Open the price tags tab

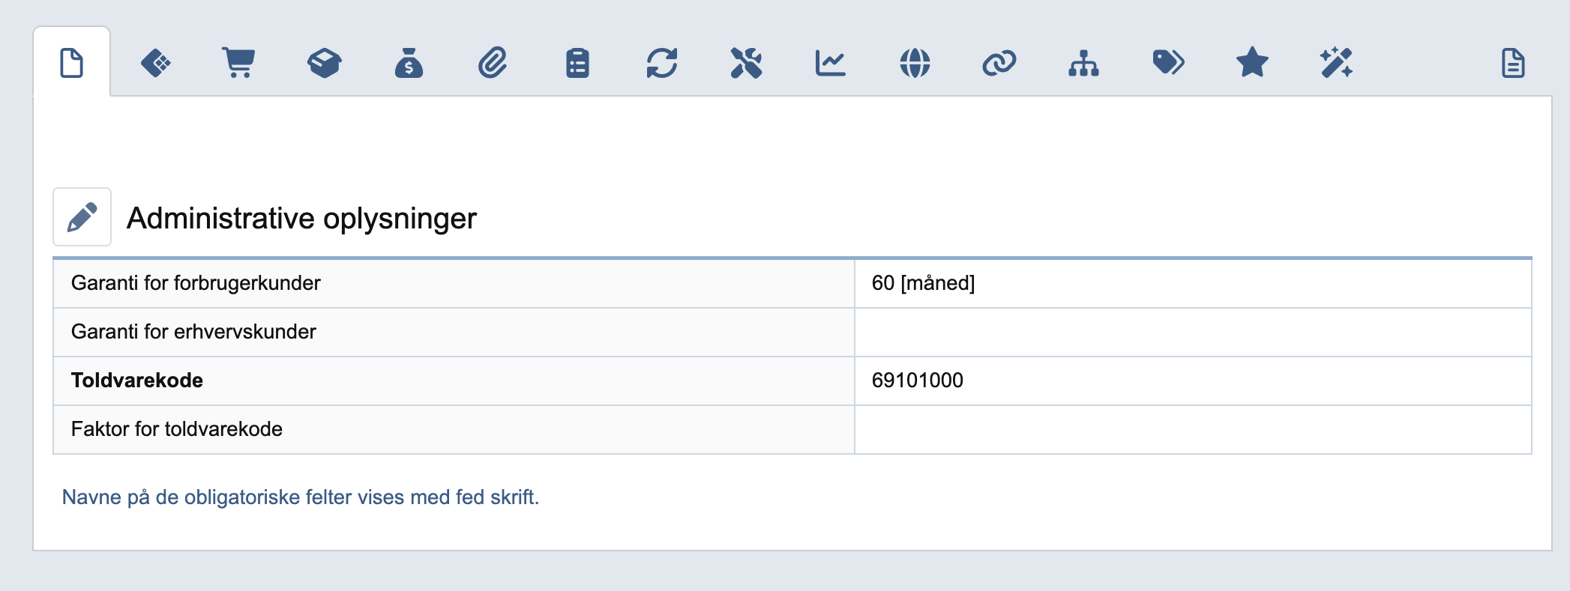pyautogui.click(x=1168, y=63)
